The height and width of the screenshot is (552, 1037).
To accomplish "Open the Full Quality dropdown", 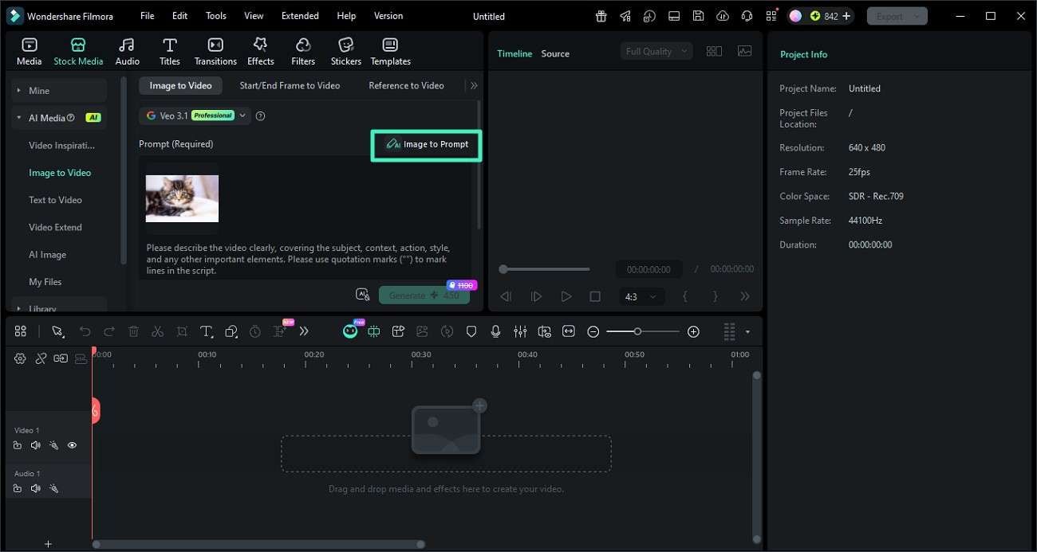I will point(657,51).
